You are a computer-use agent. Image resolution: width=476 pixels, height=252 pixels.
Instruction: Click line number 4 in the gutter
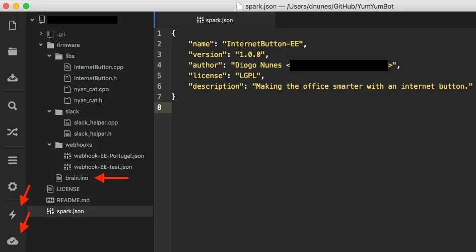click(x=159, y=65)
